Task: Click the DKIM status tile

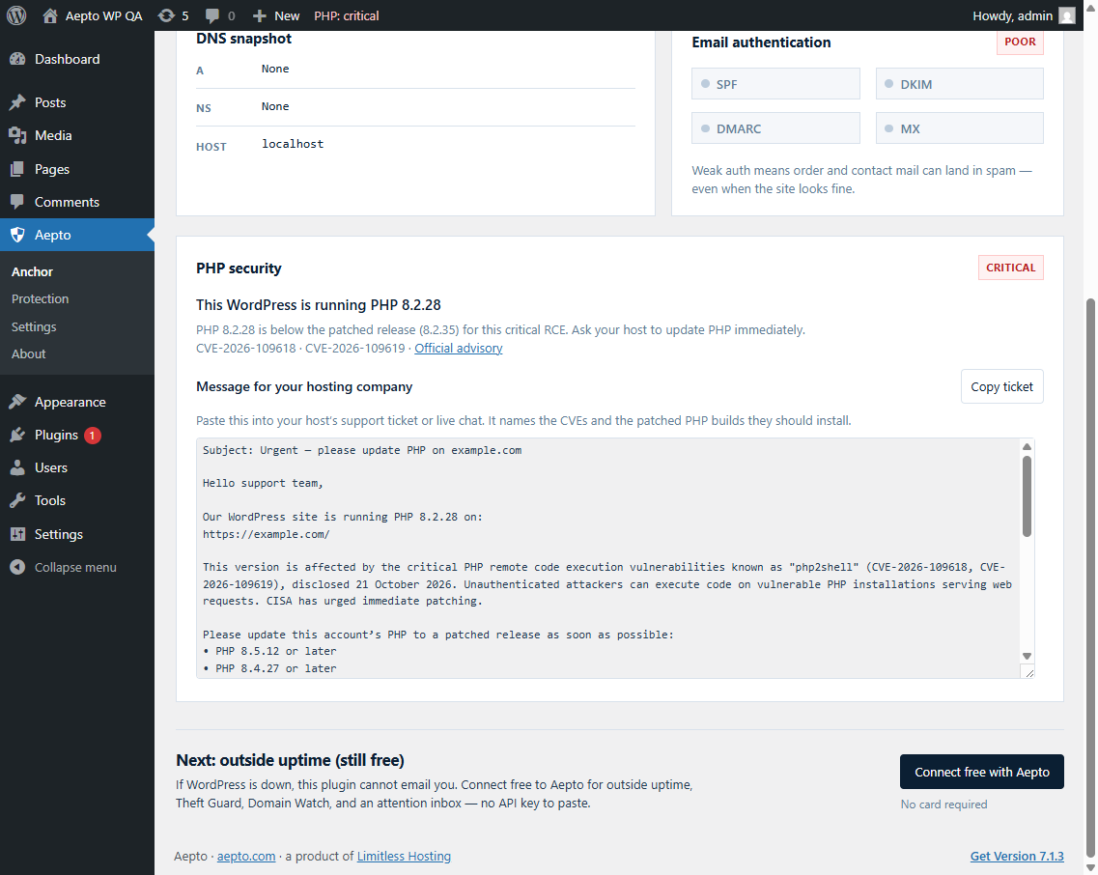Action: (x=959, y=84)
